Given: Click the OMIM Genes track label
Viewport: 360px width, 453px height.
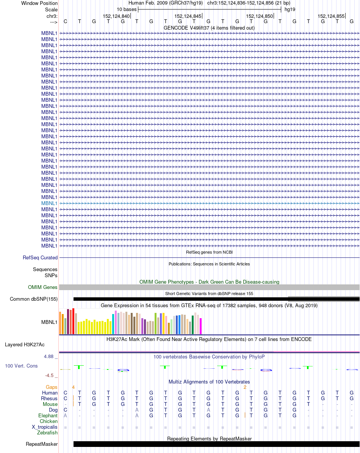Looking at the screenshot, I should (43, 287).
